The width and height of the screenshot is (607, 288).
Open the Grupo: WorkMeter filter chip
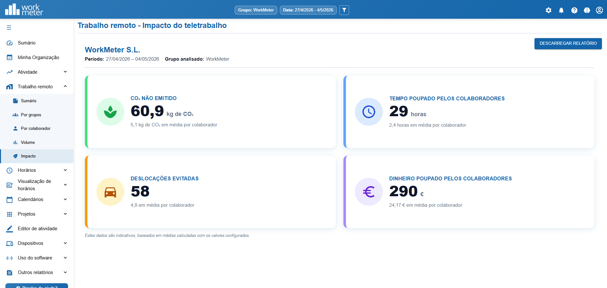click(256, 10)
